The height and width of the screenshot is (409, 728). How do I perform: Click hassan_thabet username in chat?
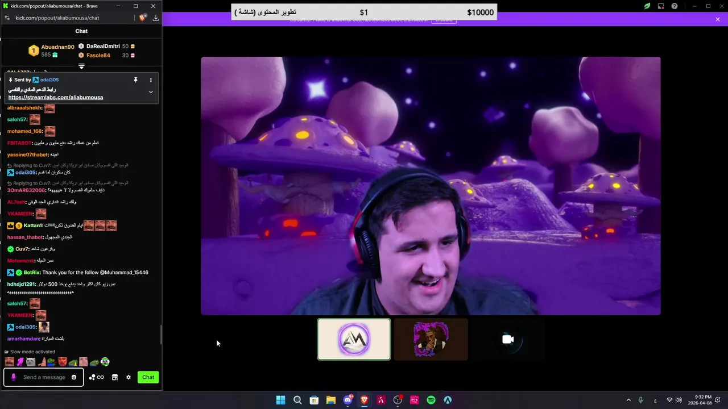point(25,237)
